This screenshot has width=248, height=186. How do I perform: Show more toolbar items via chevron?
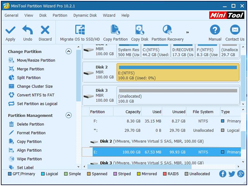coord(188,32)
